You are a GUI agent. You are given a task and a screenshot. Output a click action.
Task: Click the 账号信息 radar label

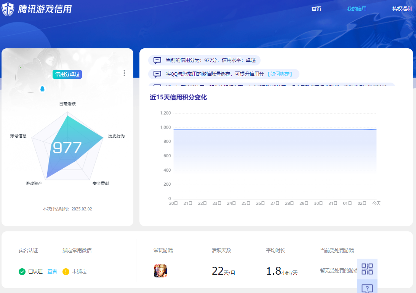[18, 136]
